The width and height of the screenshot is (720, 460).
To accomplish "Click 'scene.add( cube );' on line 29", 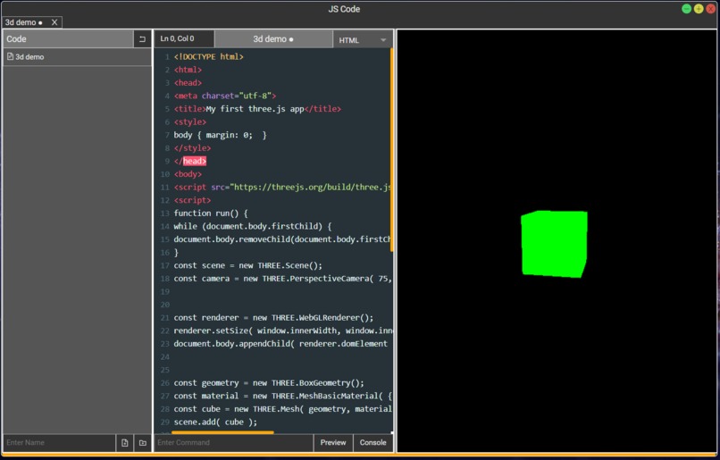I will click(x=215, y=422).
